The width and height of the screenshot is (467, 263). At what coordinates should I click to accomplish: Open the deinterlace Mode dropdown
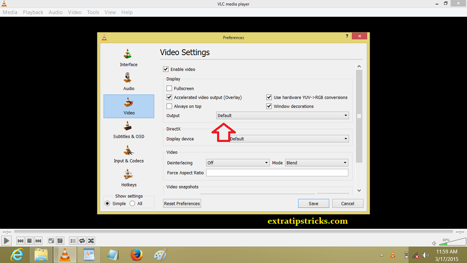point(317,163)
